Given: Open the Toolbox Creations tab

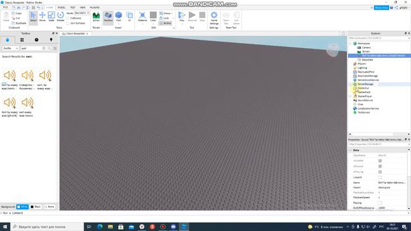Looking at the screenshot, I should point(51,40).
